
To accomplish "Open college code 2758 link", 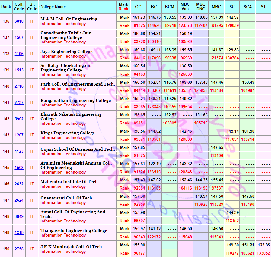I will [x=19, y=249].
